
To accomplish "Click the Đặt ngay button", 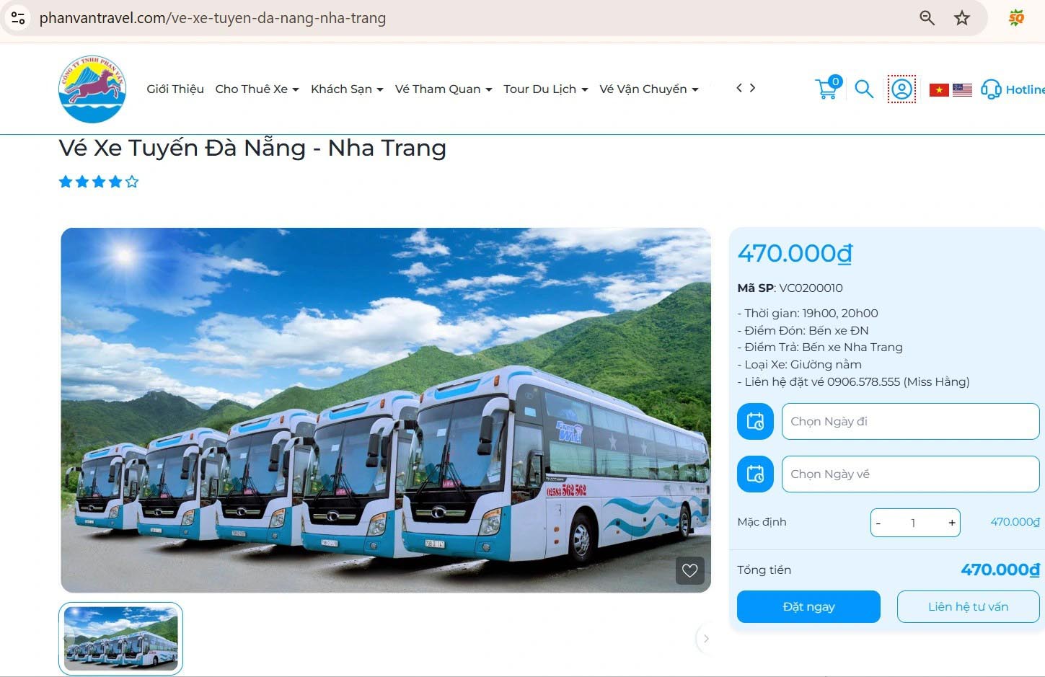I will click(x=808, y=606).
